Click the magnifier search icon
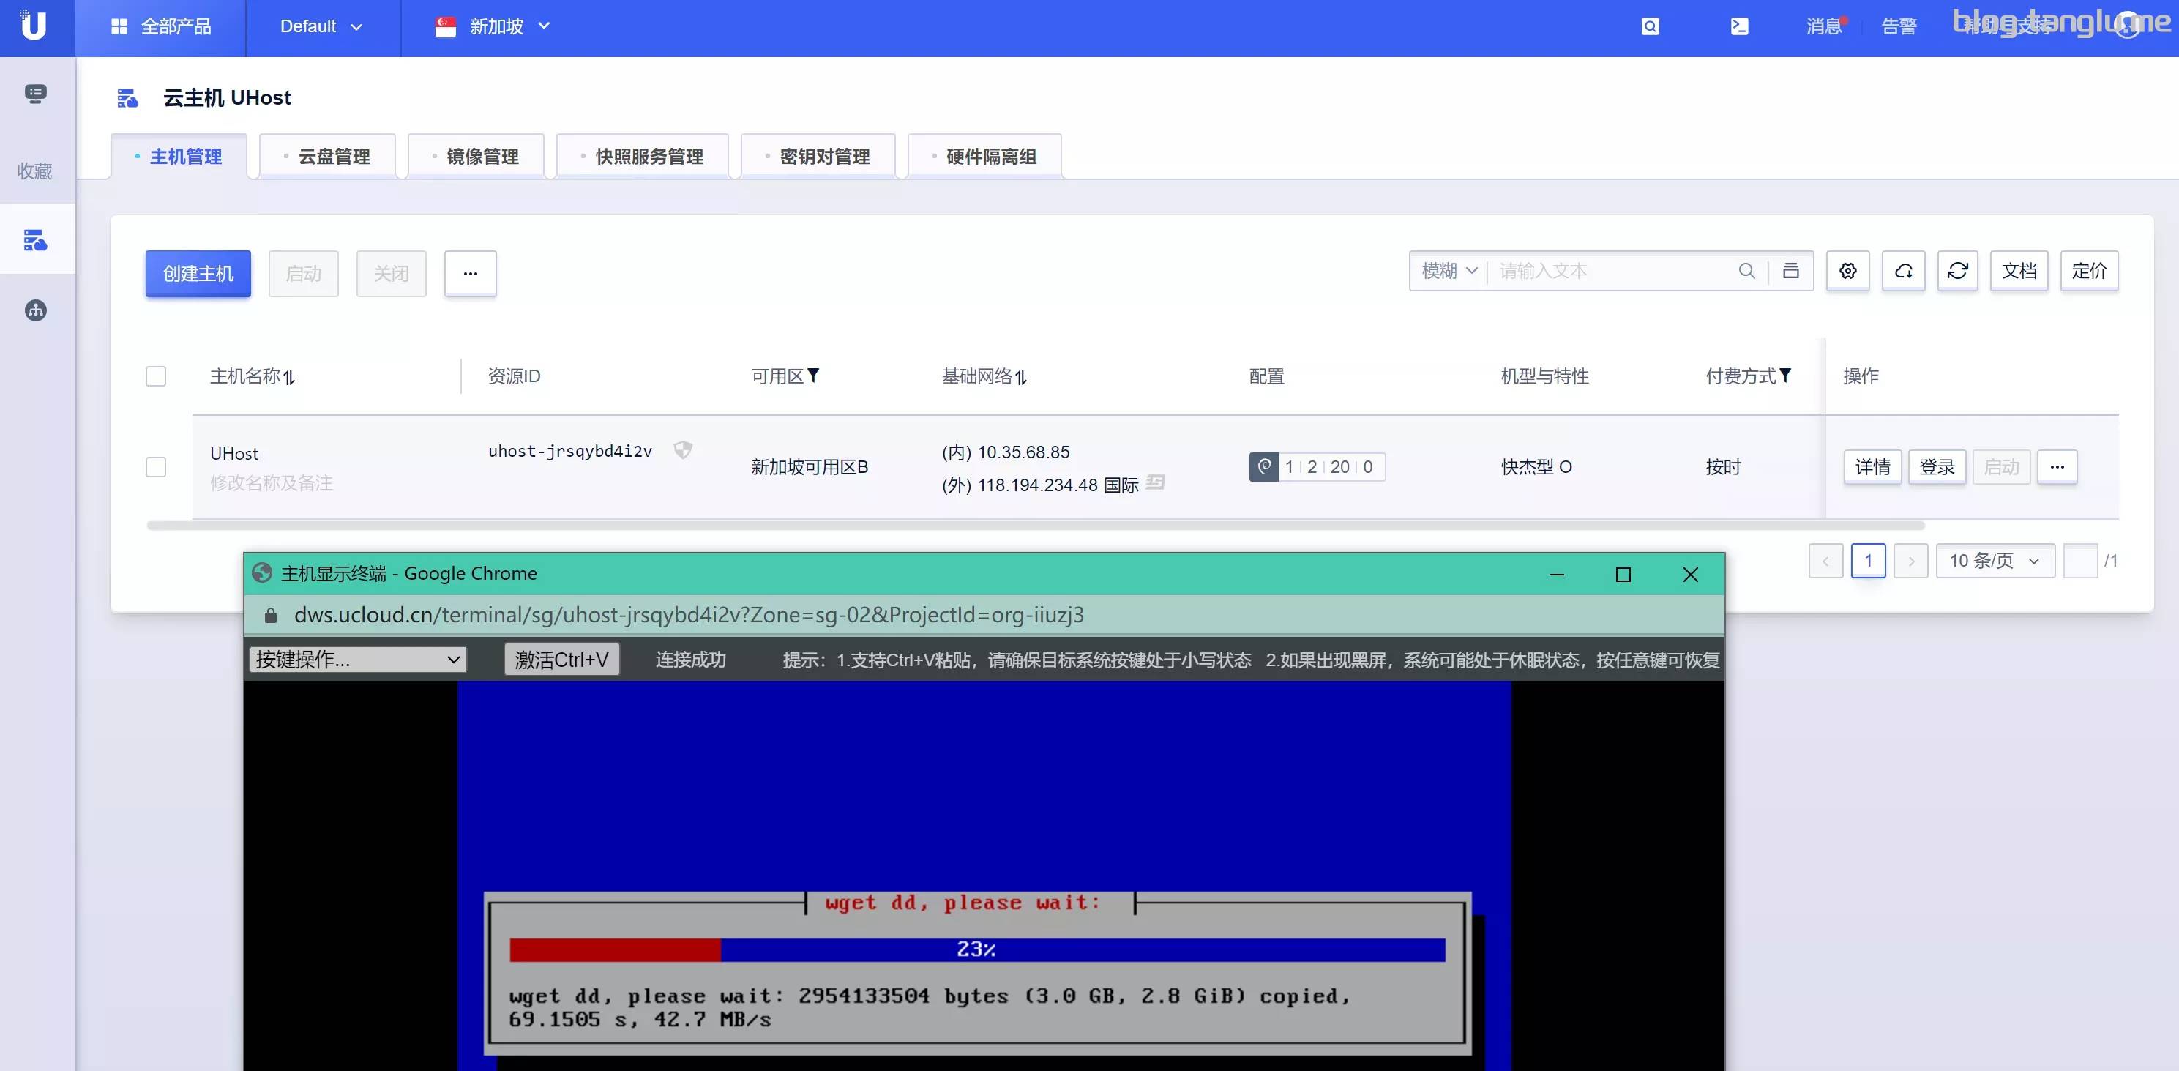Screen dimensions: 2179x1071 coord(1746,271)
